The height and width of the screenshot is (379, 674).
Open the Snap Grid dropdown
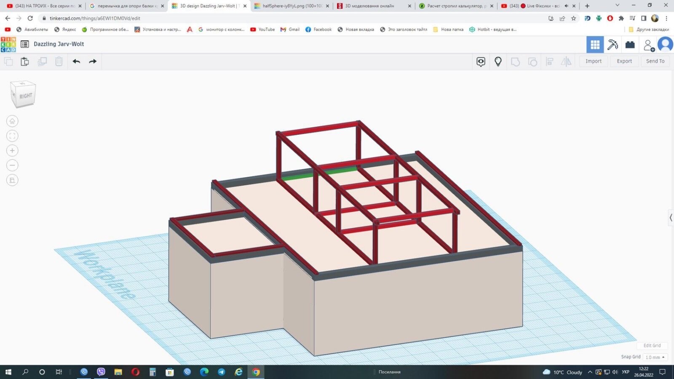pyautogui.click(x=655, y=357)
